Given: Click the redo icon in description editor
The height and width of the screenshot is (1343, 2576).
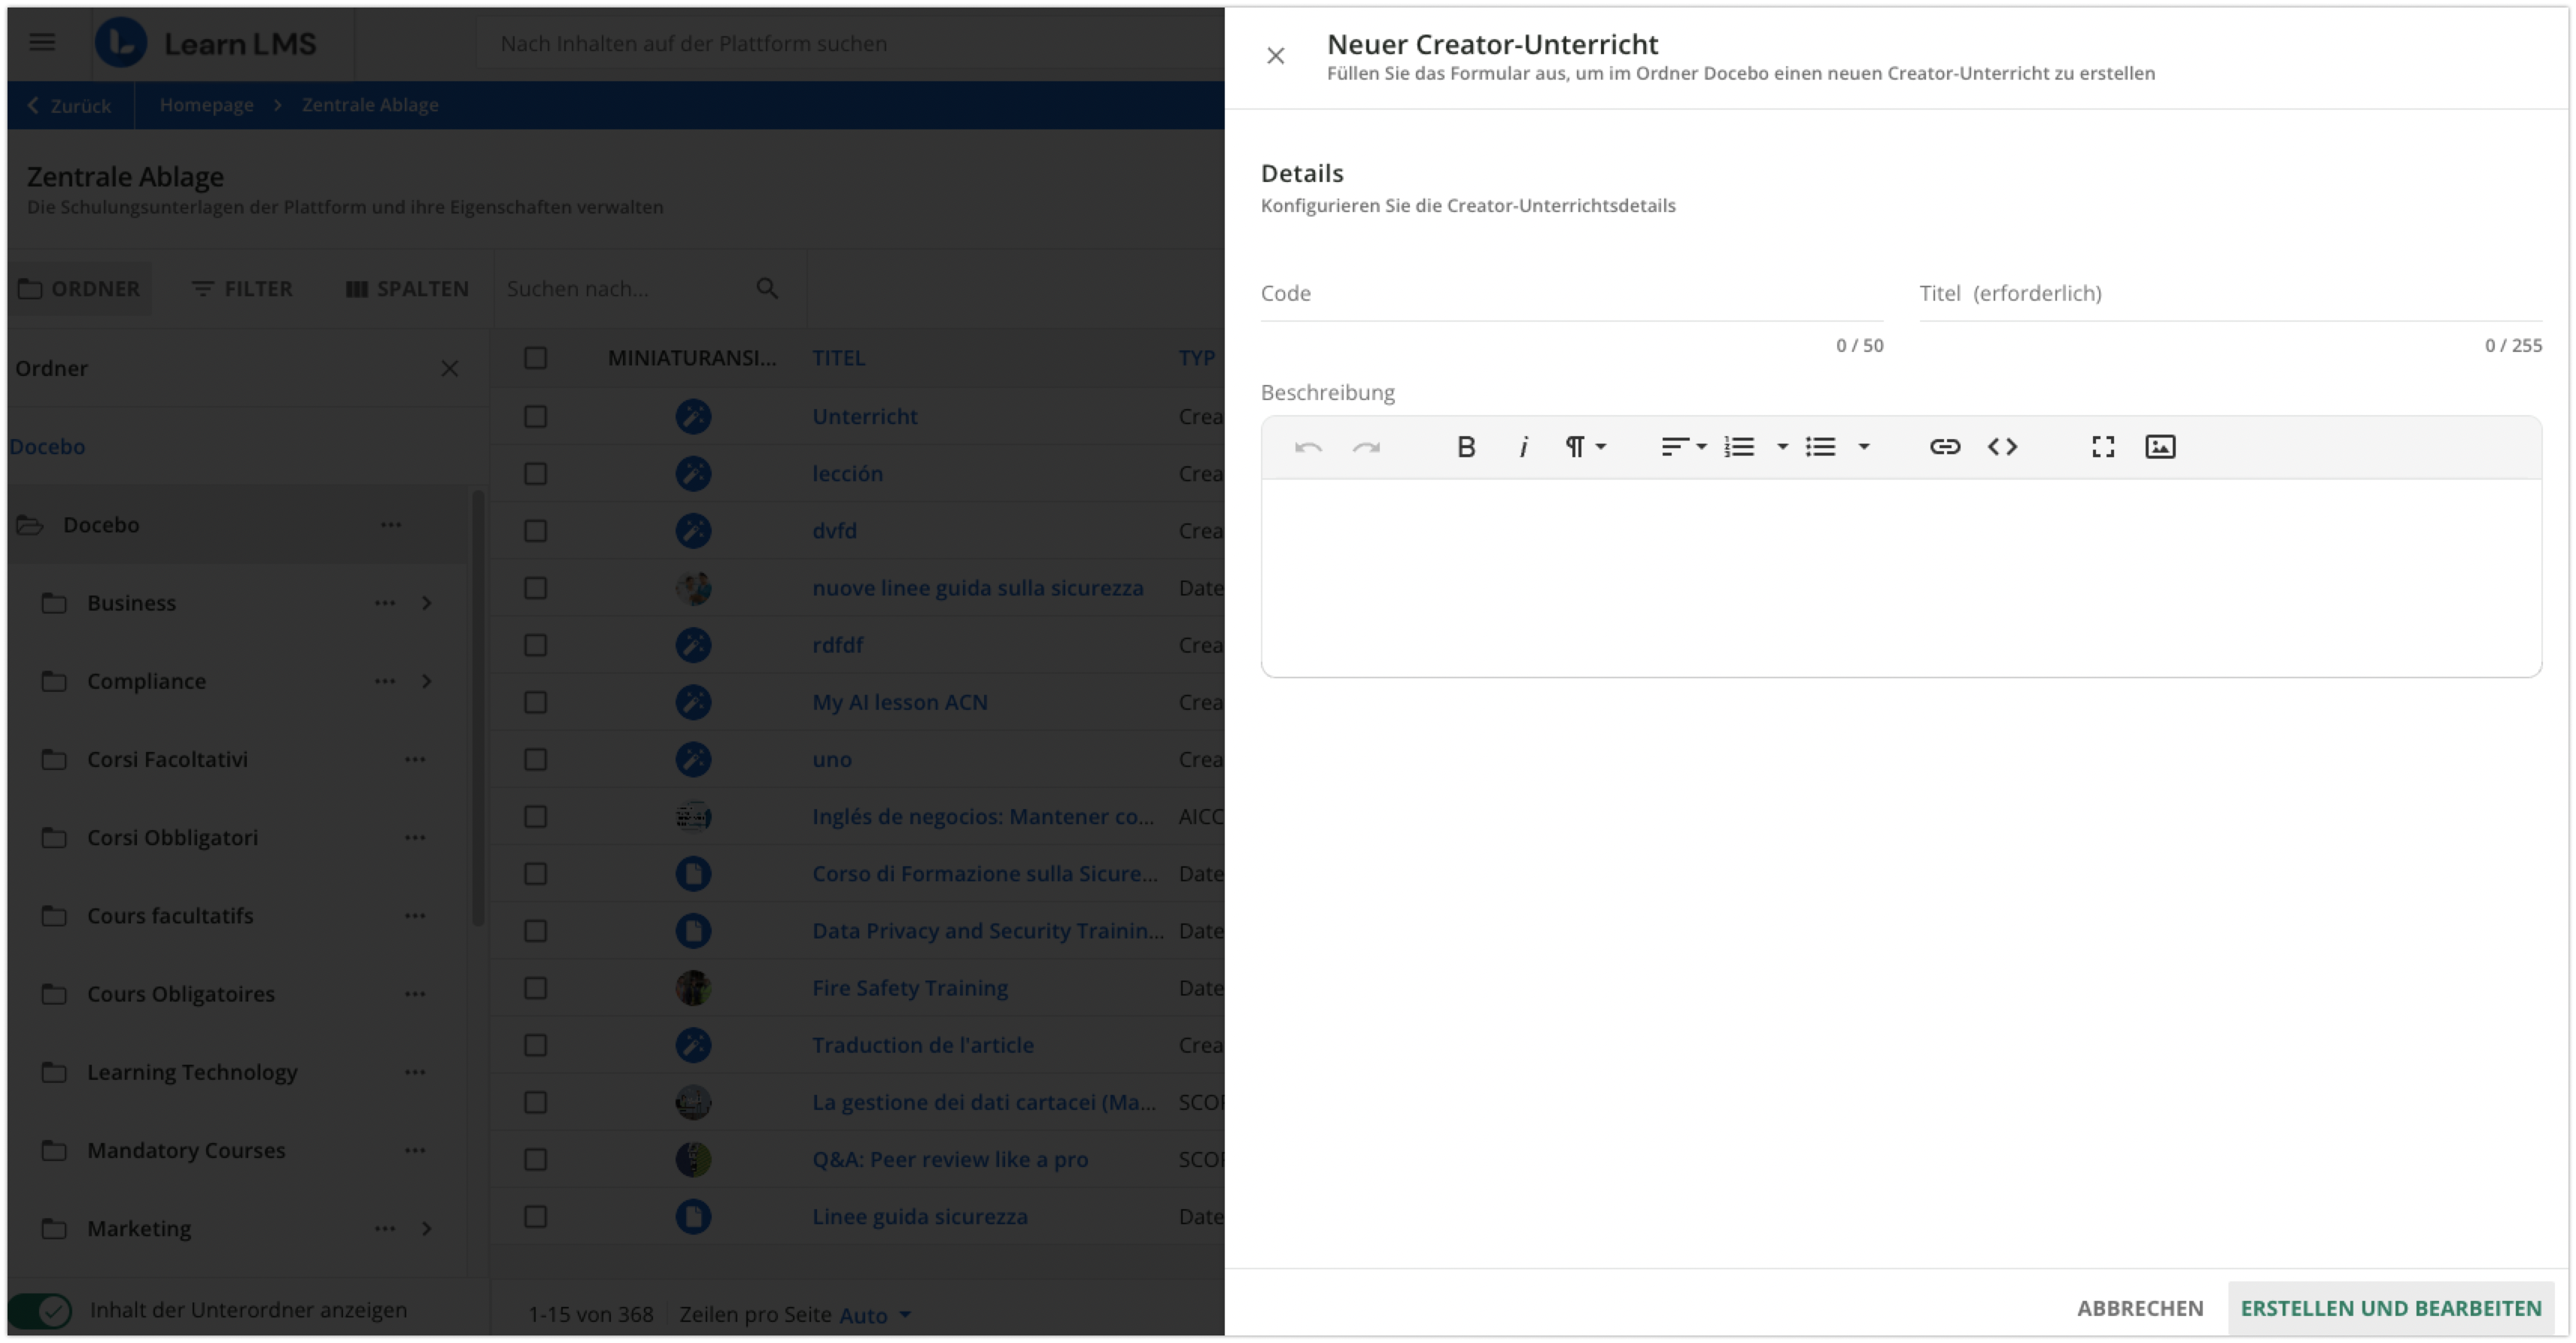Looking at the screenshot, I should (1366, 447).
